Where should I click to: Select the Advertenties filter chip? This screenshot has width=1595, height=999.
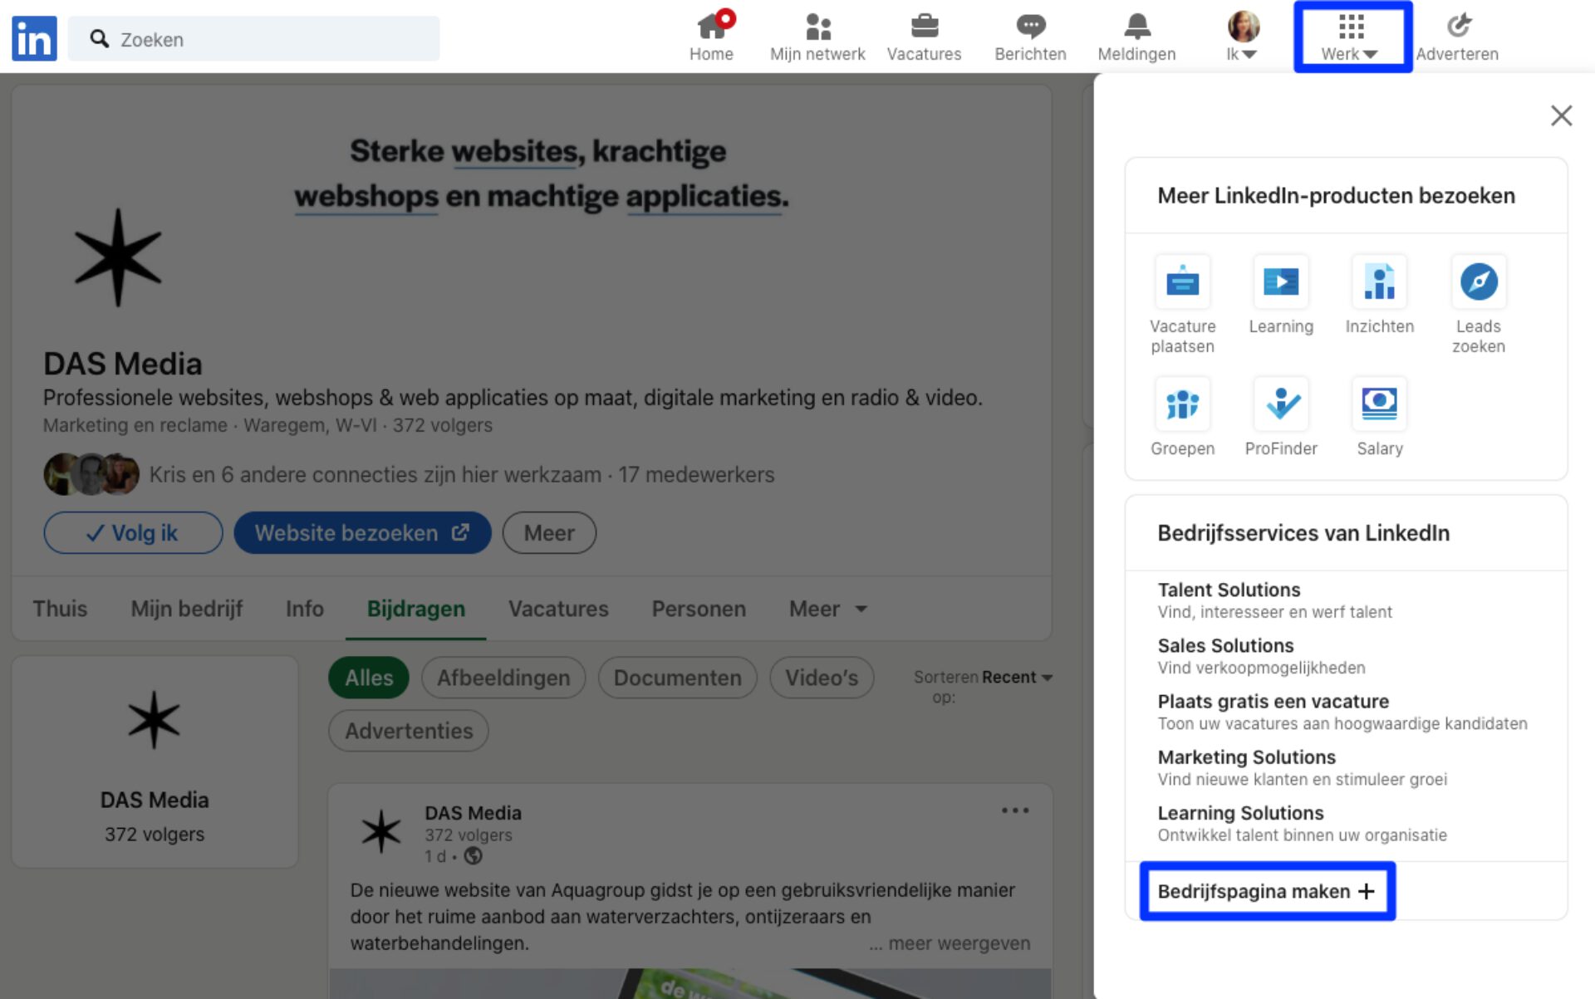click(409, 731)
